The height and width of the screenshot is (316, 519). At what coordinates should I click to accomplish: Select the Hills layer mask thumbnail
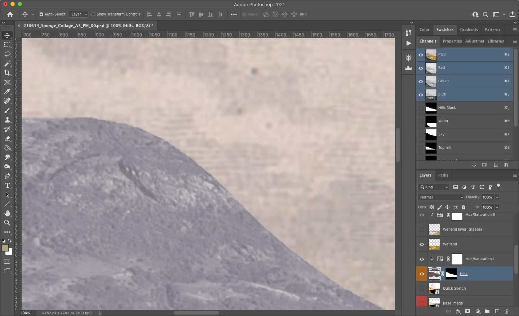point(451,274)
